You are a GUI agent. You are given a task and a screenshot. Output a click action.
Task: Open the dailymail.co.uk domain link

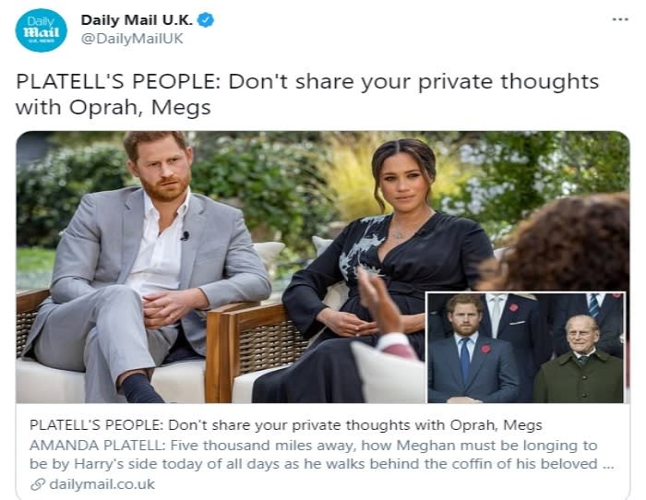[x=102, y=483]
